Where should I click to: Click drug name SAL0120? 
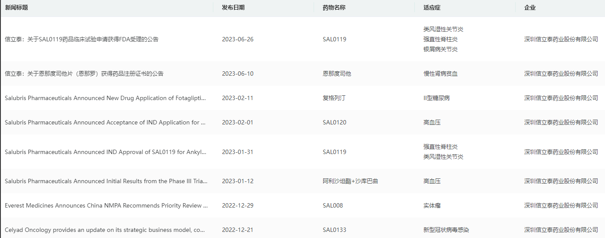point(335,122)
